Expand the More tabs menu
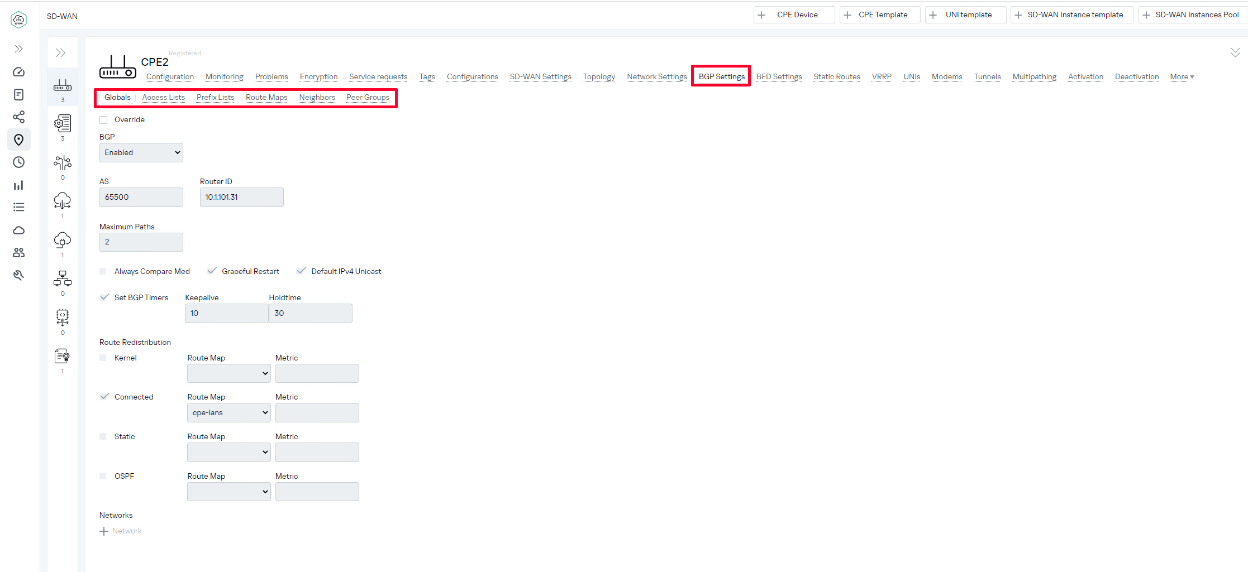1248x572 pixels. pos(1182,77)
